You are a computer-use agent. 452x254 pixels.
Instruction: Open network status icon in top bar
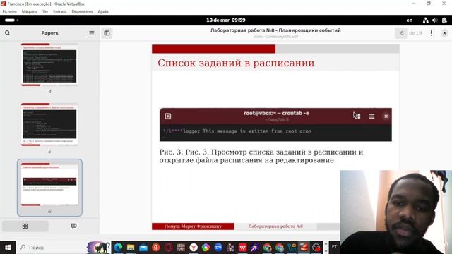click(x=425, y=20)
